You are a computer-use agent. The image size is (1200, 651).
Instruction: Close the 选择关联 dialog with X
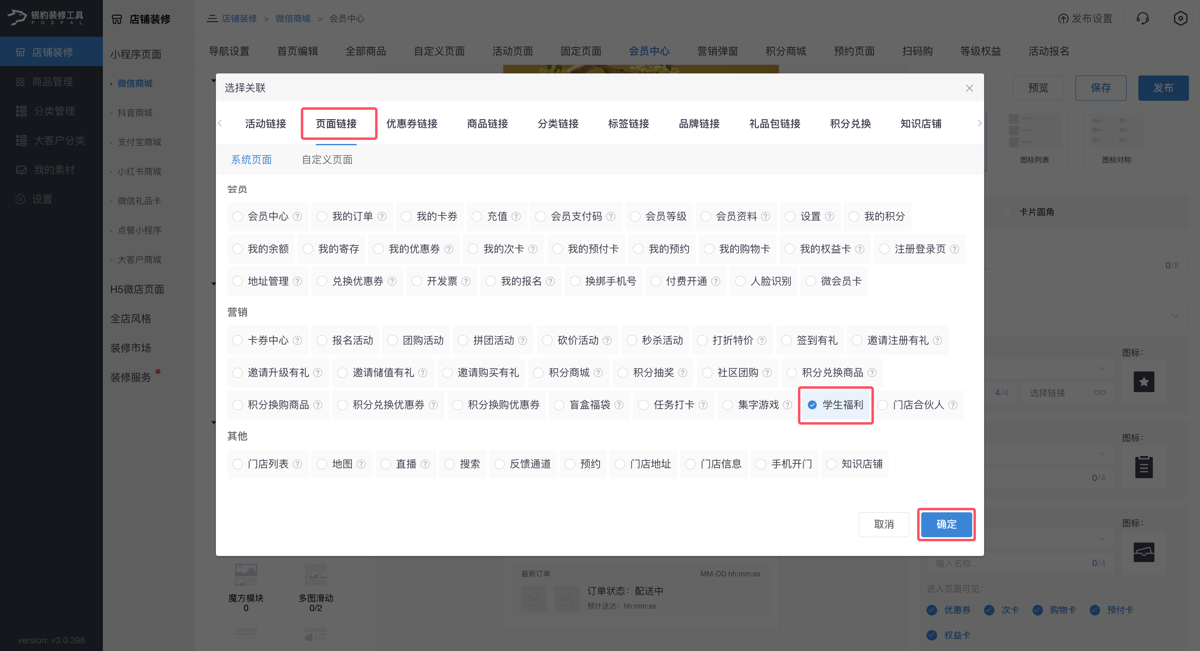[969, 88]
